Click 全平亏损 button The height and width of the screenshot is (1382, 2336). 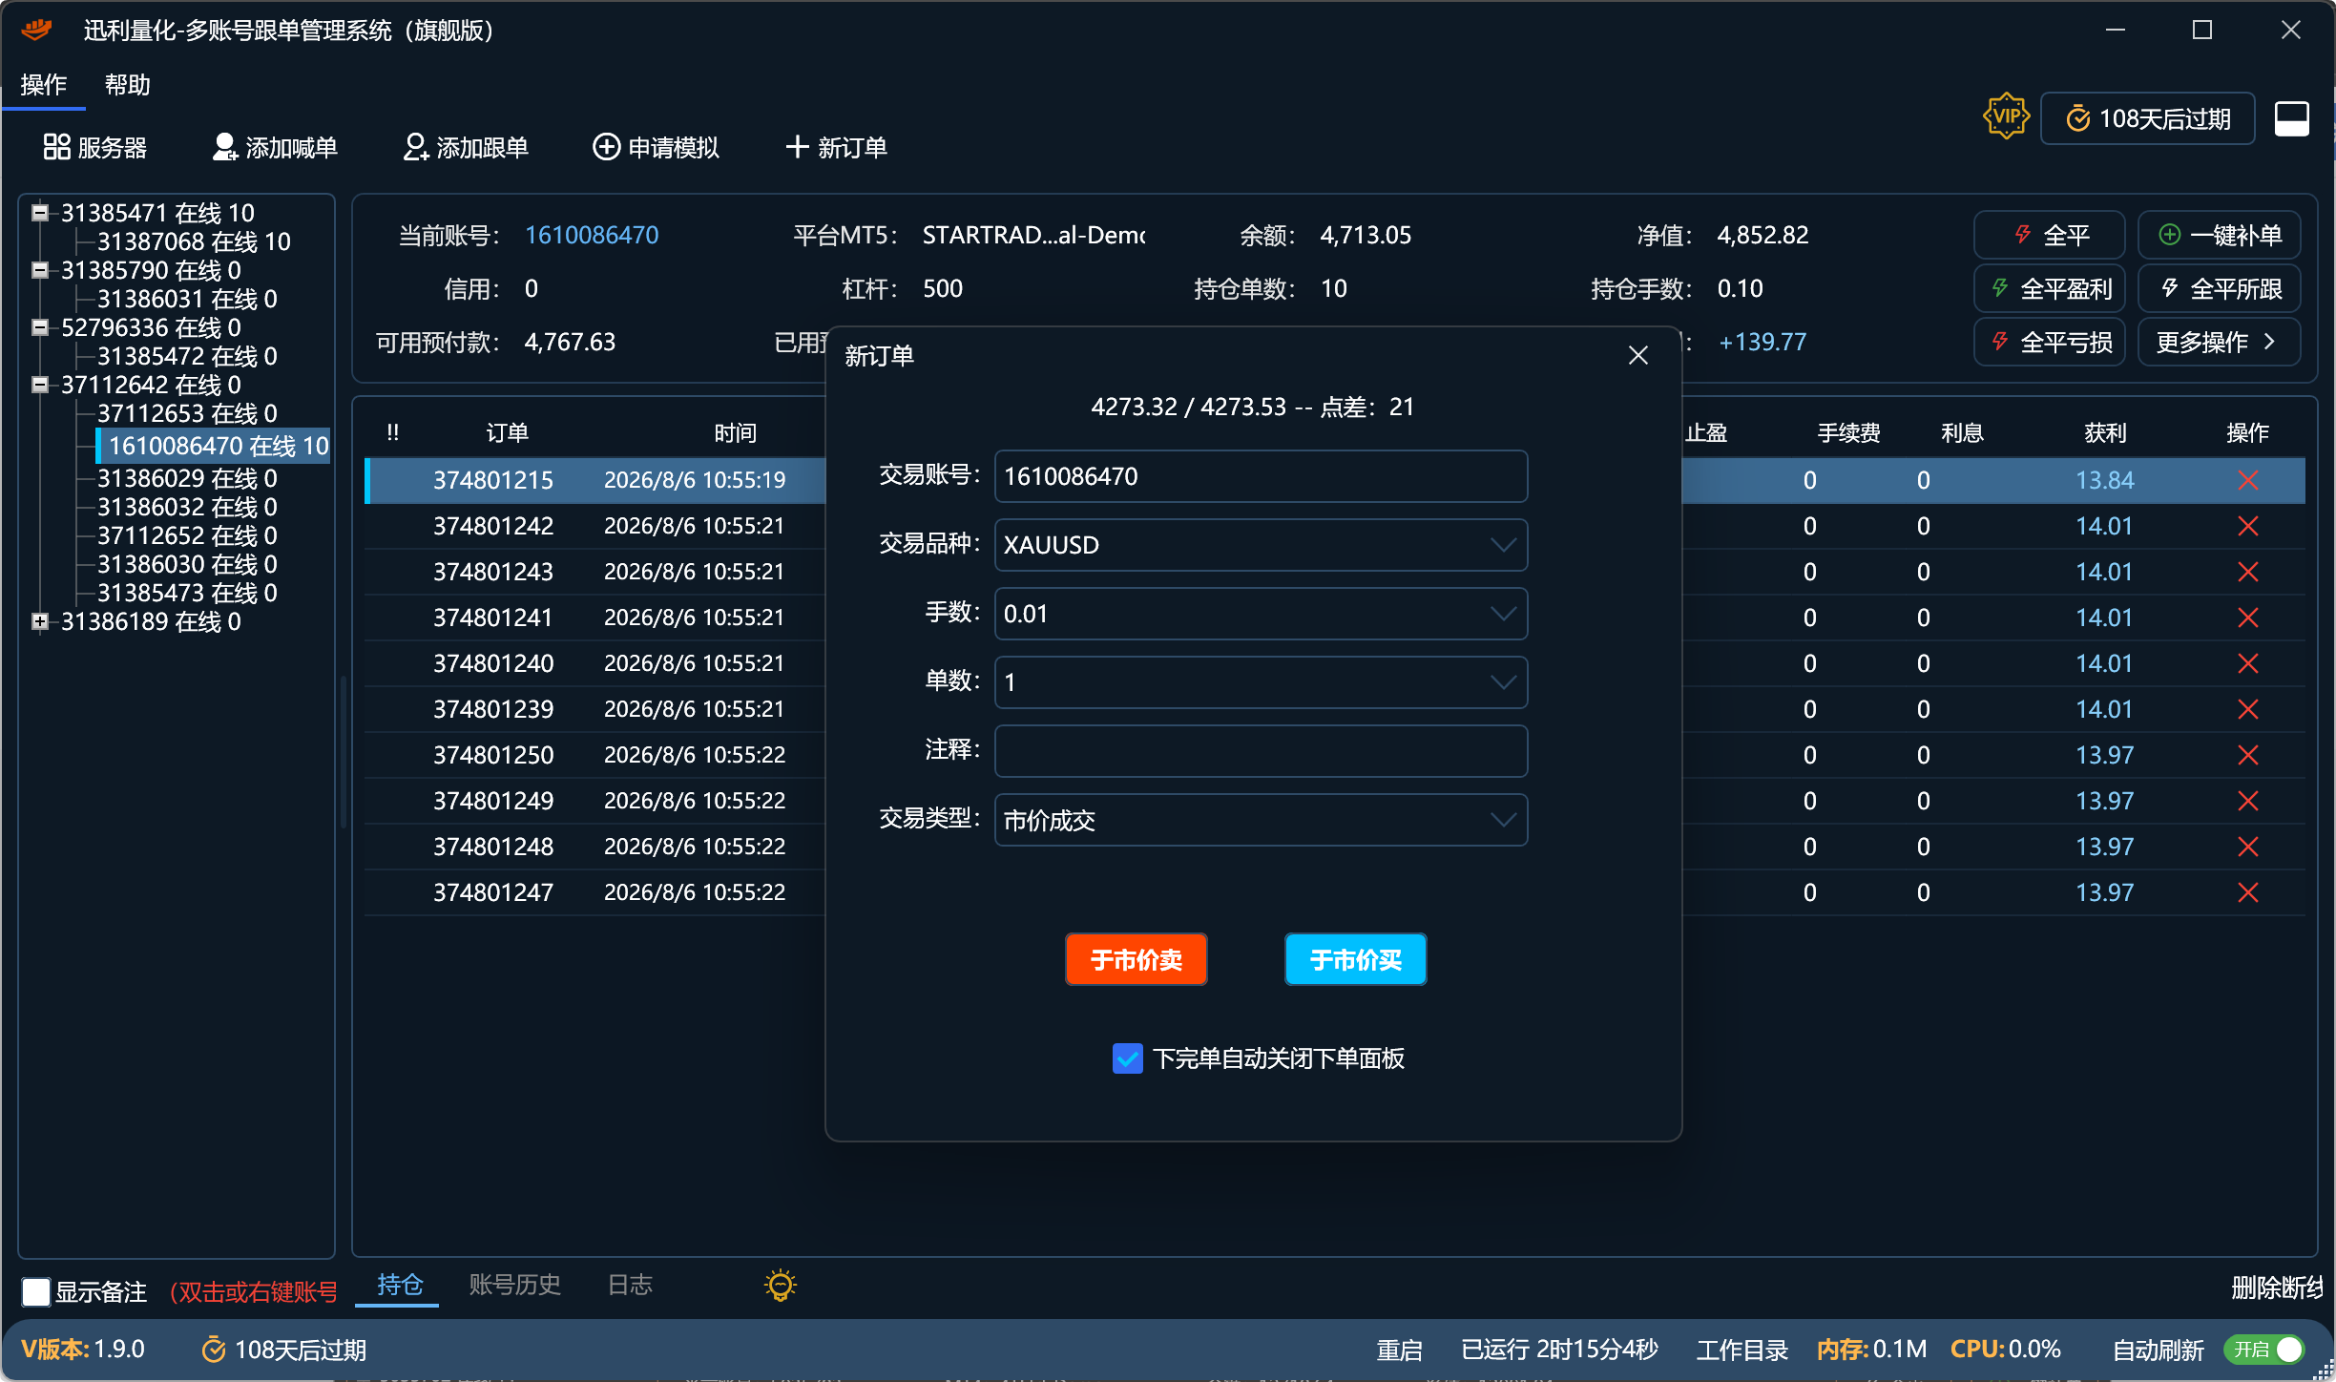2049,342
